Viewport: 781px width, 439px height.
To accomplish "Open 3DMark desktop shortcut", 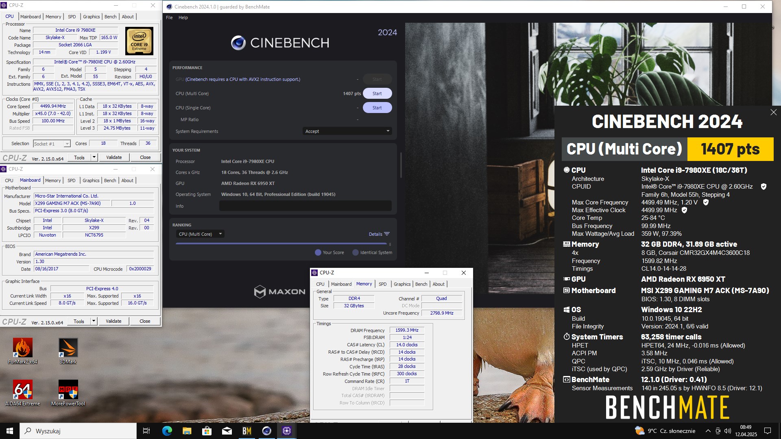I will [x=68, y=350].
